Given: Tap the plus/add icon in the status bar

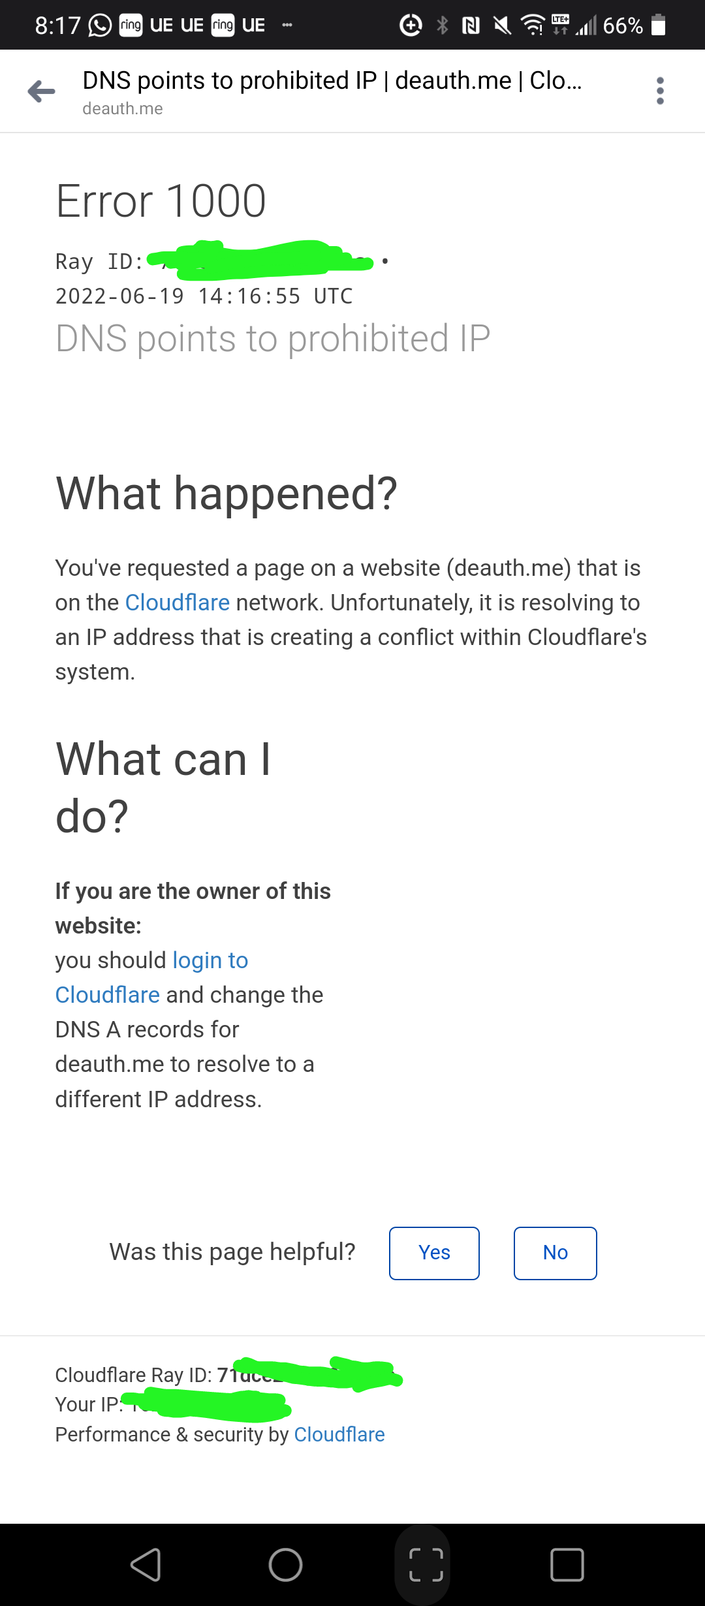Looking at the screenshot, I should pyautogui.click(x=411, y=25).
